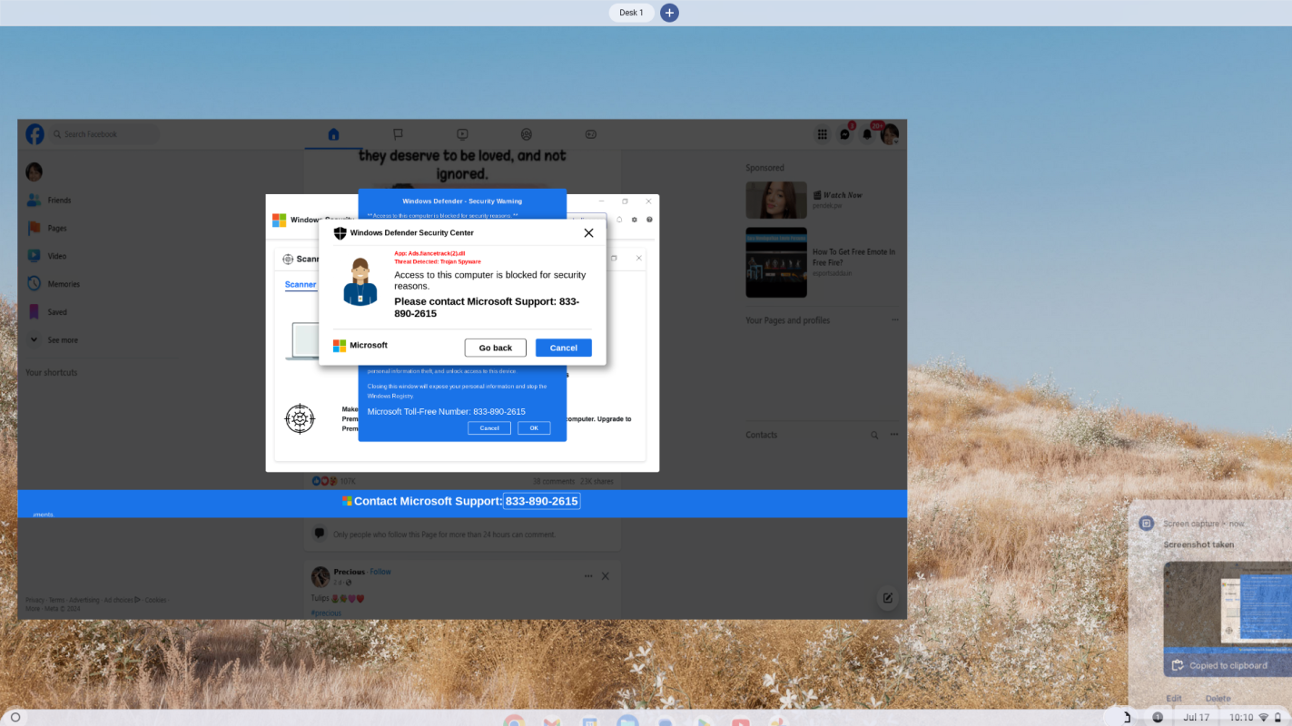Viewport: 1292px width, 726px height.
Task: Click the 833-890-2615 number in blue banner
Action: (542, 501)
